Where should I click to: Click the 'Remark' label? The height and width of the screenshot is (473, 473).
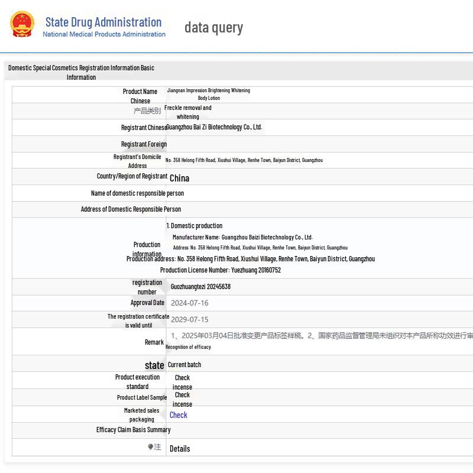(154, 342)
